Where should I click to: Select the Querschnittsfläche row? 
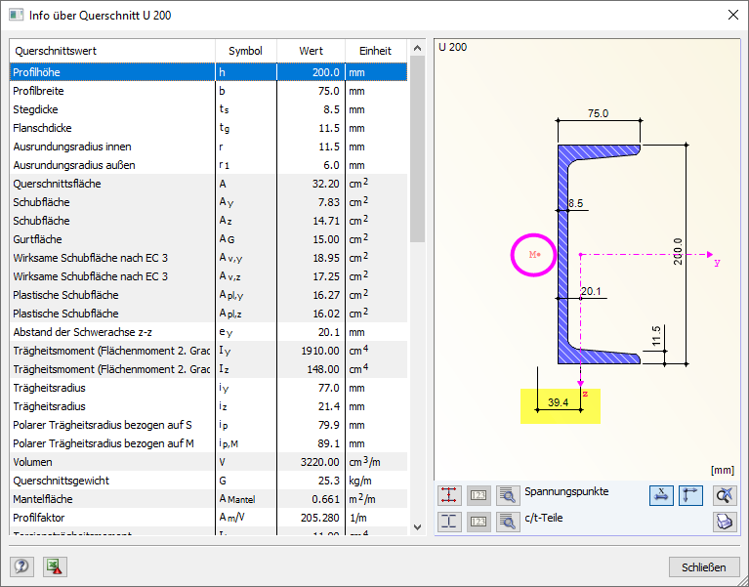208,184
